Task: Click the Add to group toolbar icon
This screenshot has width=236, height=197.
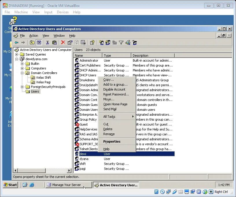Action: (134, 43)
